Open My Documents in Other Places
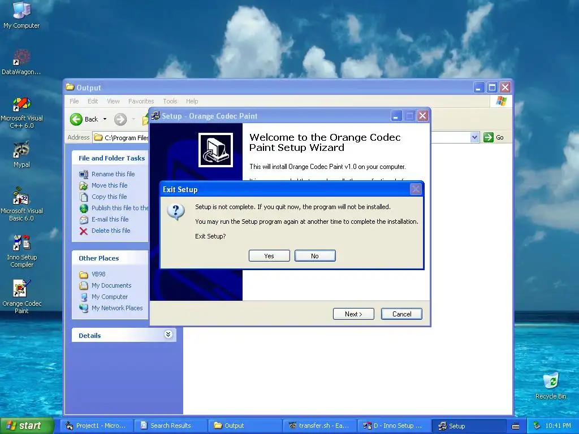This screenshot has height=434, width=579. [111, 285]
